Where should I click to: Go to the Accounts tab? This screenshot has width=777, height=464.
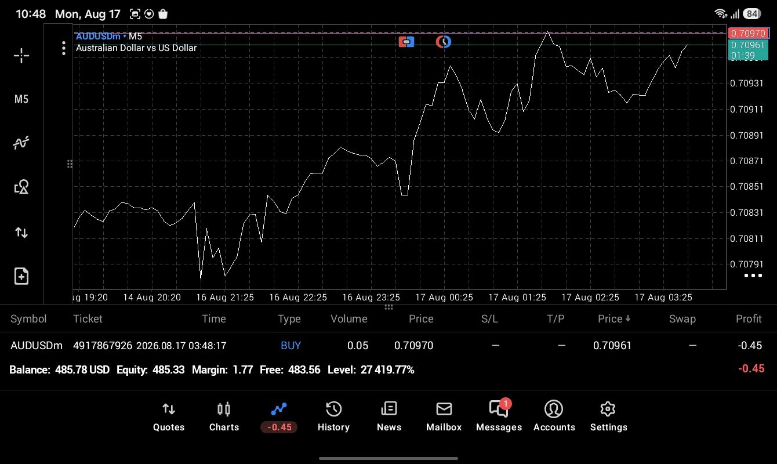click(554, 417)
